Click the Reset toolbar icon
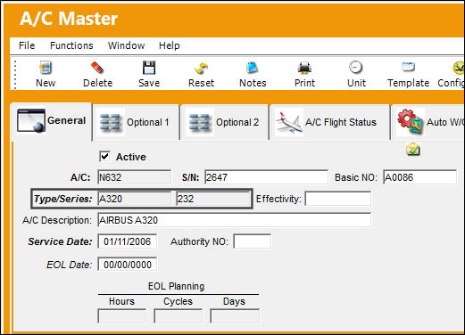This screenshot has height=335, width=465. pos(201,68)
